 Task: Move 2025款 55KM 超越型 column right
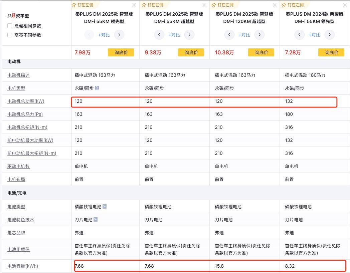189,35
